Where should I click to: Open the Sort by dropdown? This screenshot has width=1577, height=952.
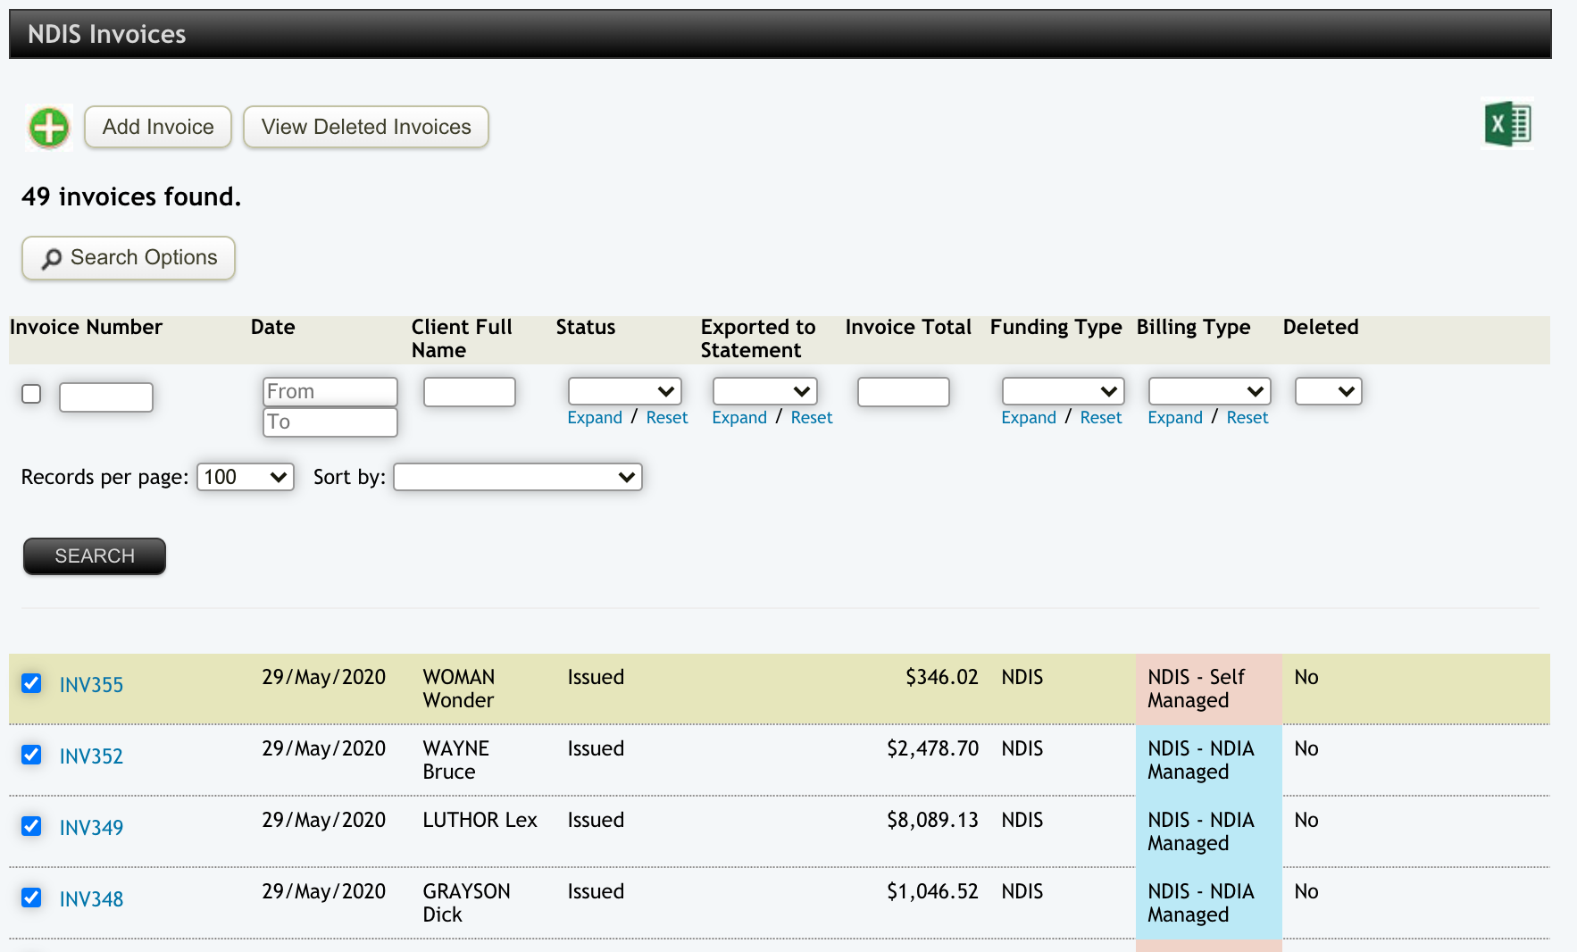coord(517,477)
